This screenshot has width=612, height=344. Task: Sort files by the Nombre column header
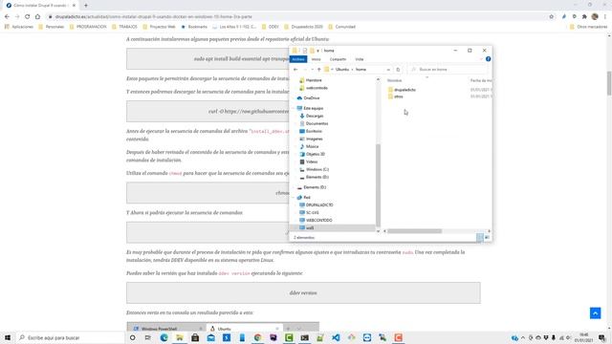pos(394,80)
